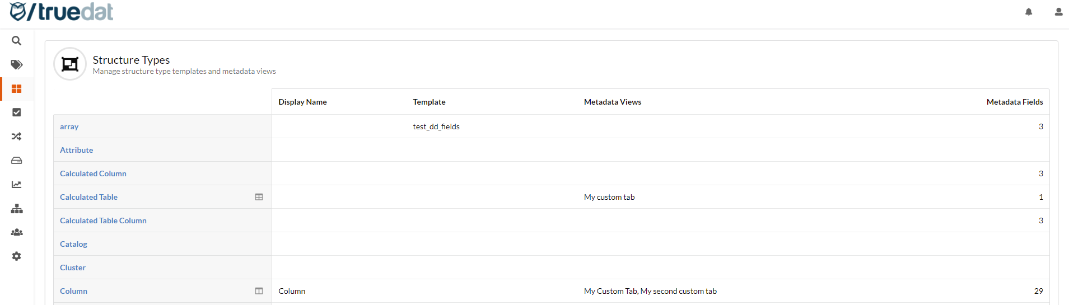Open the sitemap hierarchy sidebar icon
This screenshot has height=305, width=1069.
point(17,209)
